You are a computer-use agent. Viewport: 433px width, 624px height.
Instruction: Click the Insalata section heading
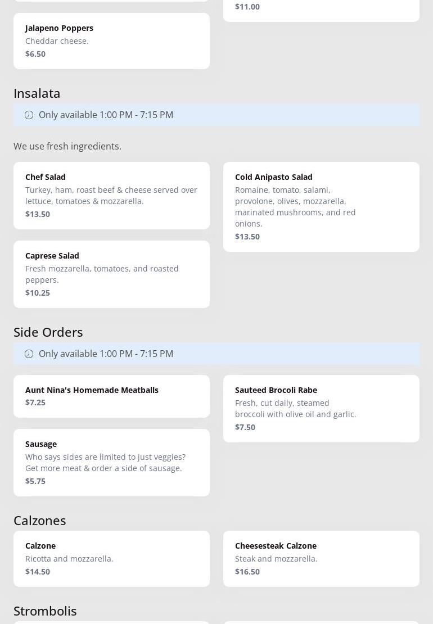37,93
